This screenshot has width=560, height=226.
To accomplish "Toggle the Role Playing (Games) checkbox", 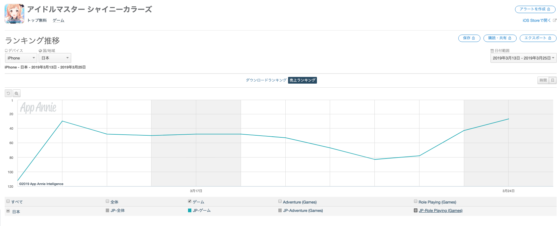I will point(416,201).
